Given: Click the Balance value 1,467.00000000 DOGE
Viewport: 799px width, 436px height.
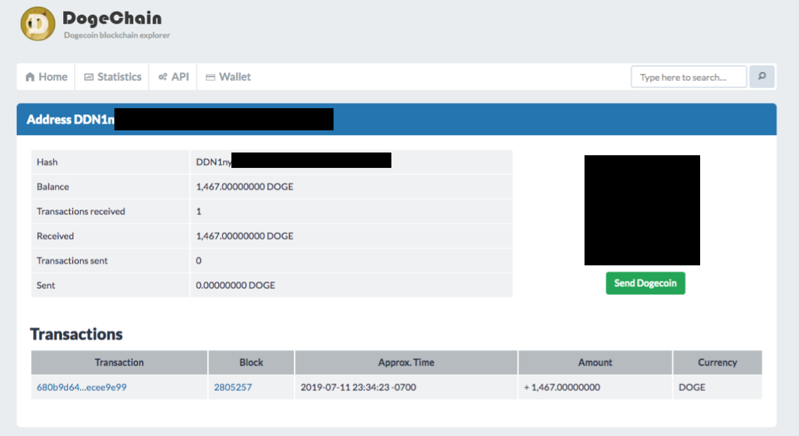Looking at the screenshot, I should click(x=245, y=187).
